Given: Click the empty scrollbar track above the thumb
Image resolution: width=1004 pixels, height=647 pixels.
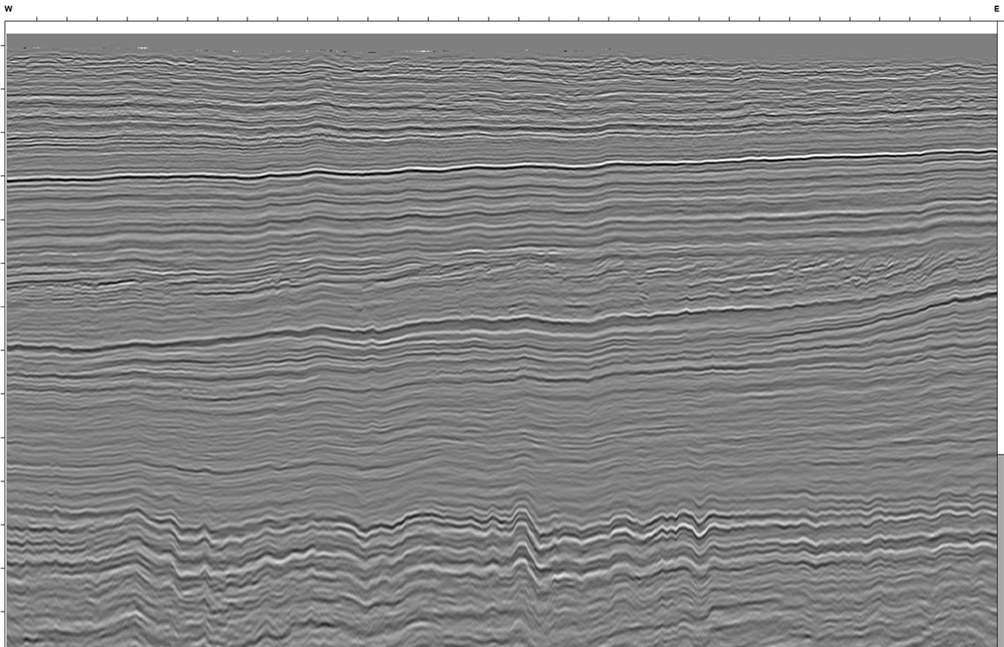Looking at the screenshot, I should [x=1000, y=243].
